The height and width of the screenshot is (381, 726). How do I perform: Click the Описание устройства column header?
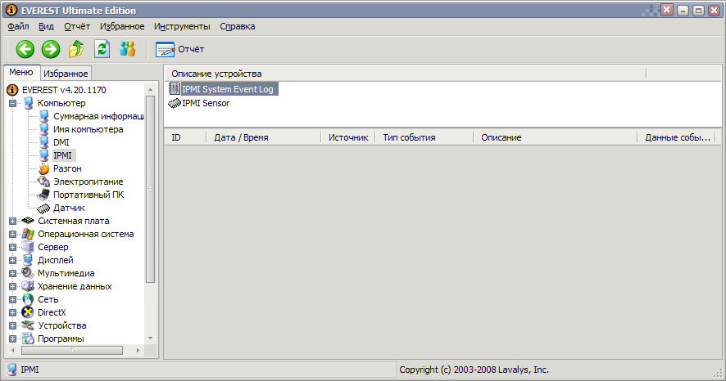pos(405,74)
